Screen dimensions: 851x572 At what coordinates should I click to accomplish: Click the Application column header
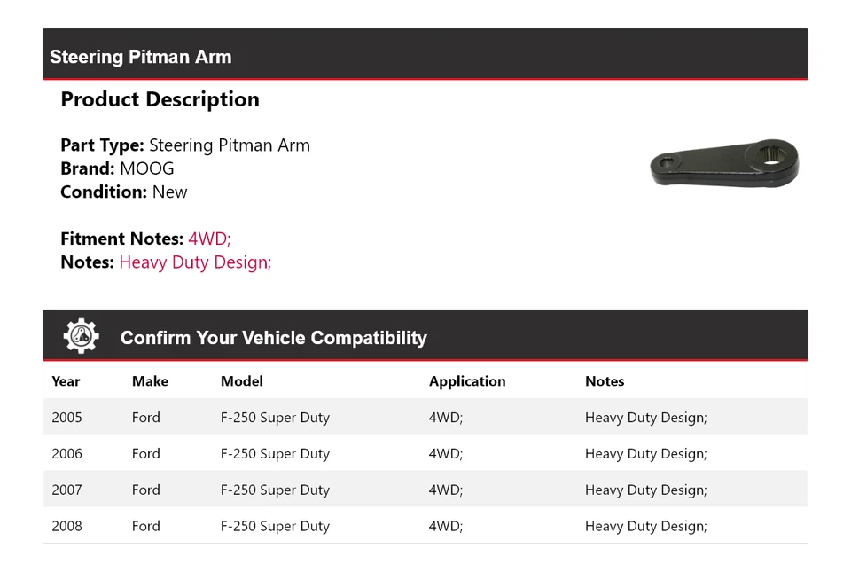point(467,381)
